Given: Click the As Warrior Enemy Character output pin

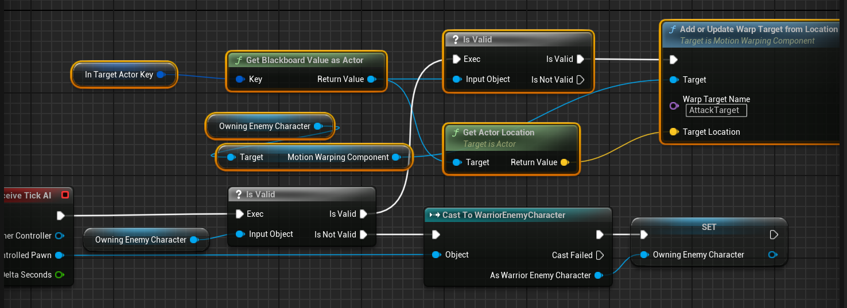Looking at the screenshot, I should click(x=599, y=275).
